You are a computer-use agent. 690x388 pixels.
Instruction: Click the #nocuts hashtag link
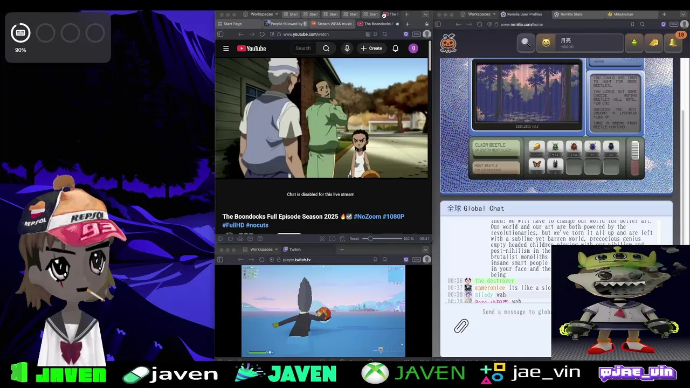tap(257, 225)
